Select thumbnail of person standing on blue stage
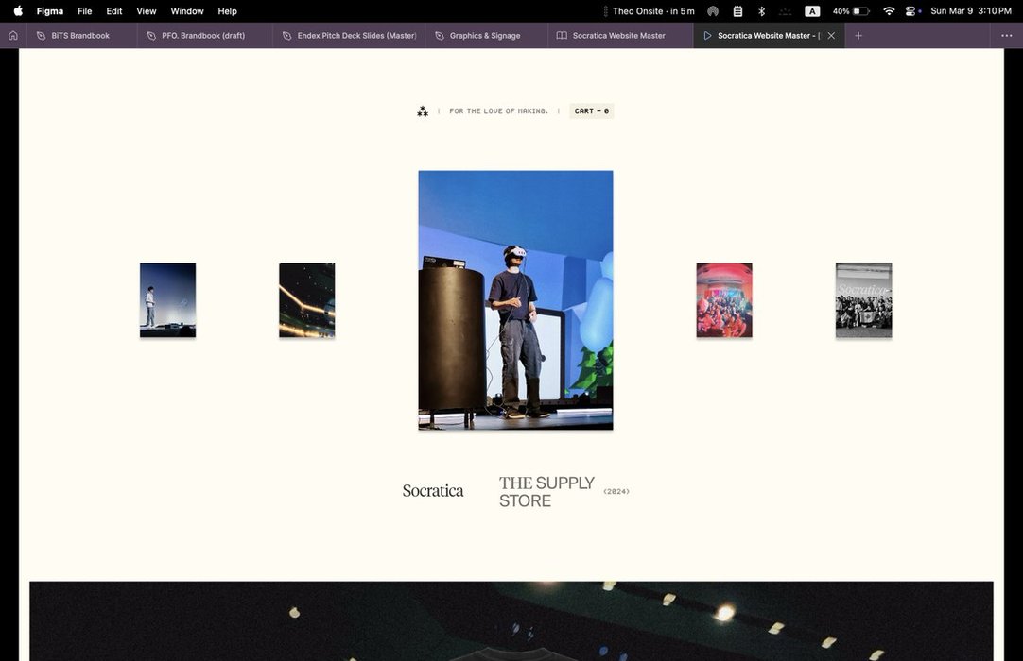This screenshot has height=661, width=1023. [167, 300]
